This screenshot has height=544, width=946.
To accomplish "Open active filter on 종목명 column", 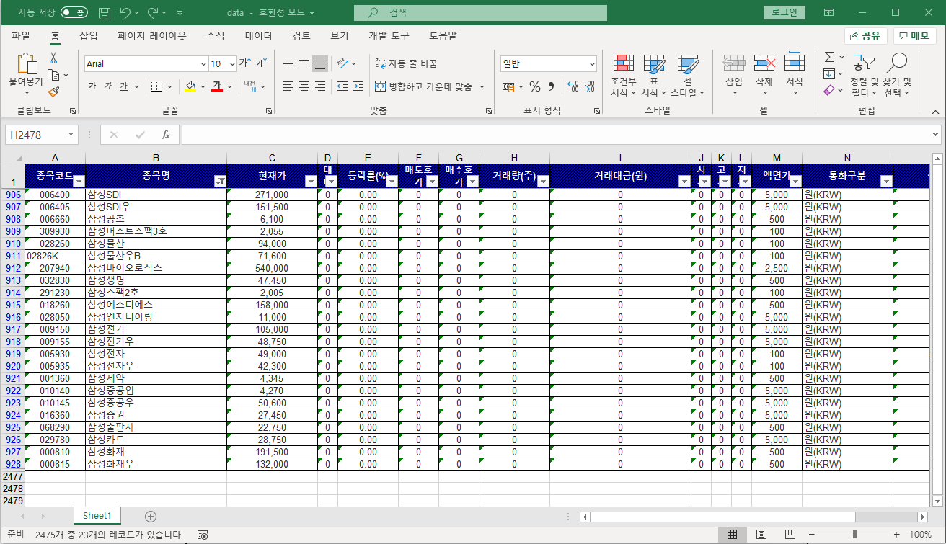I will (220, 182).
